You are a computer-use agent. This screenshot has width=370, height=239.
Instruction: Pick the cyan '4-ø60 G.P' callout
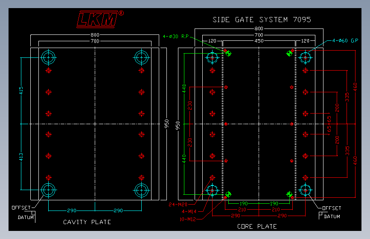345,41
